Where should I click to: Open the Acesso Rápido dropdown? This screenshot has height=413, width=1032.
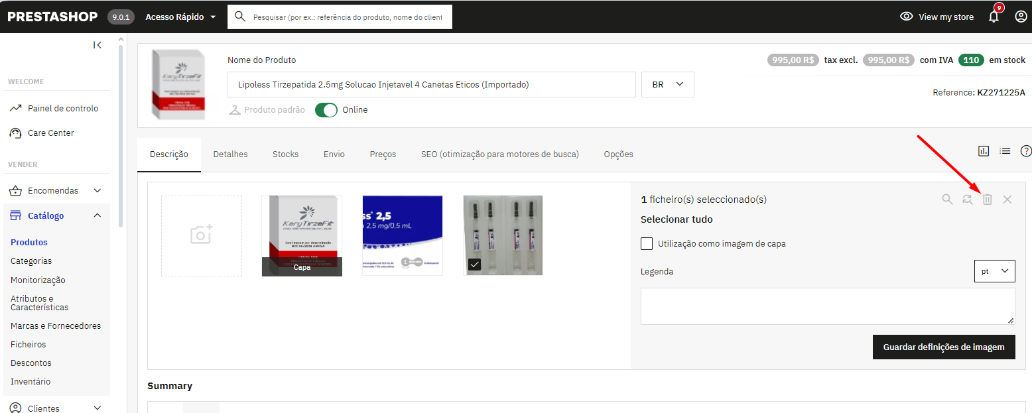pos(180,17)
